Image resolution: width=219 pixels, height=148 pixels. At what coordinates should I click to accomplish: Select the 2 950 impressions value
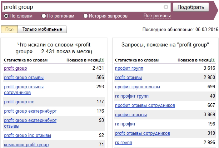click(x=209, y=77)
